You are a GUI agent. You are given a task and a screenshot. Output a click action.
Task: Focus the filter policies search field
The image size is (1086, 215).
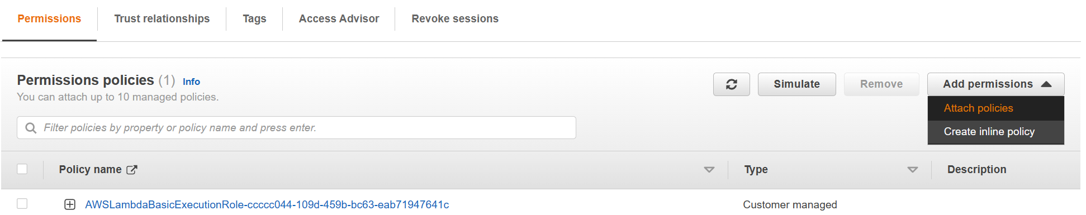click(x=296, y=128)
